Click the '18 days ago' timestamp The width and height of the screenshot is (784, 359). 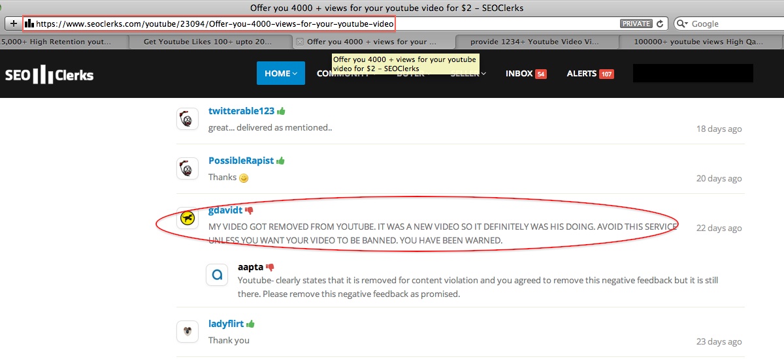tap(719, 129)
